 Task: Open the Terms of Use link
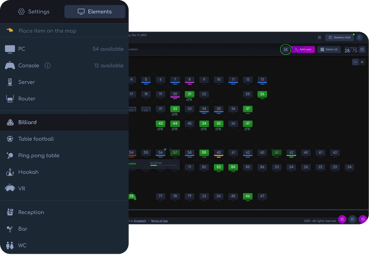(x=159, y=221)
